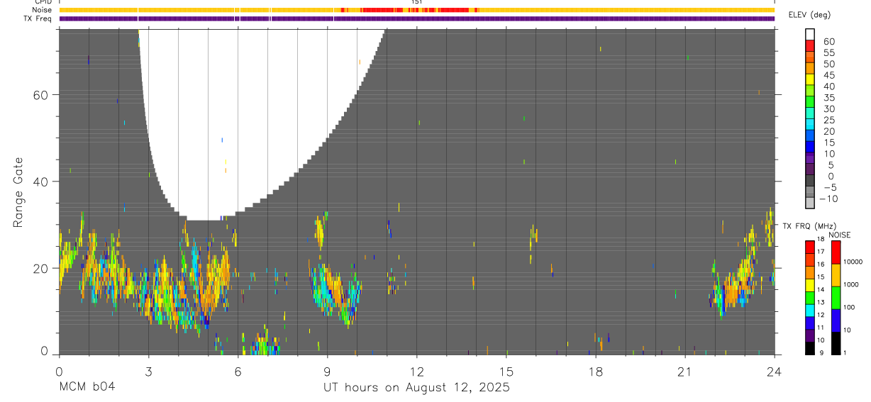871x402 pixels.
Task: Click the NOISE legend label '10000'
Action: point(853,262)
